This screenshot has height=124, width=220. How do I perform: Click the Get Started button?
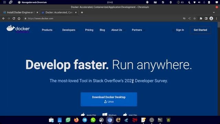[x=200, y=30]
